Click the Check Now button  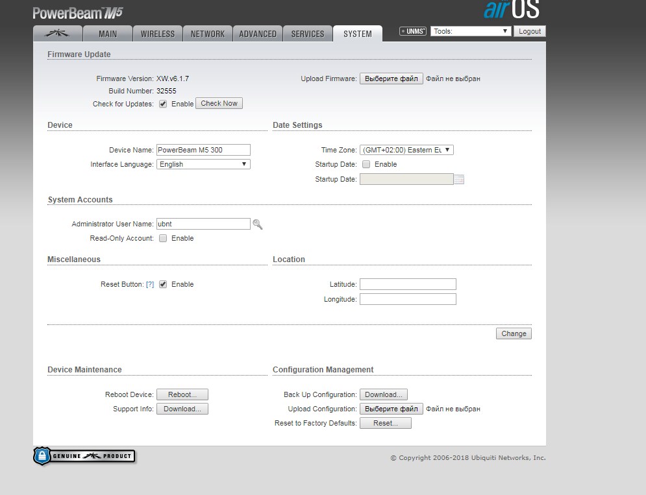click(x=219, y=103)
